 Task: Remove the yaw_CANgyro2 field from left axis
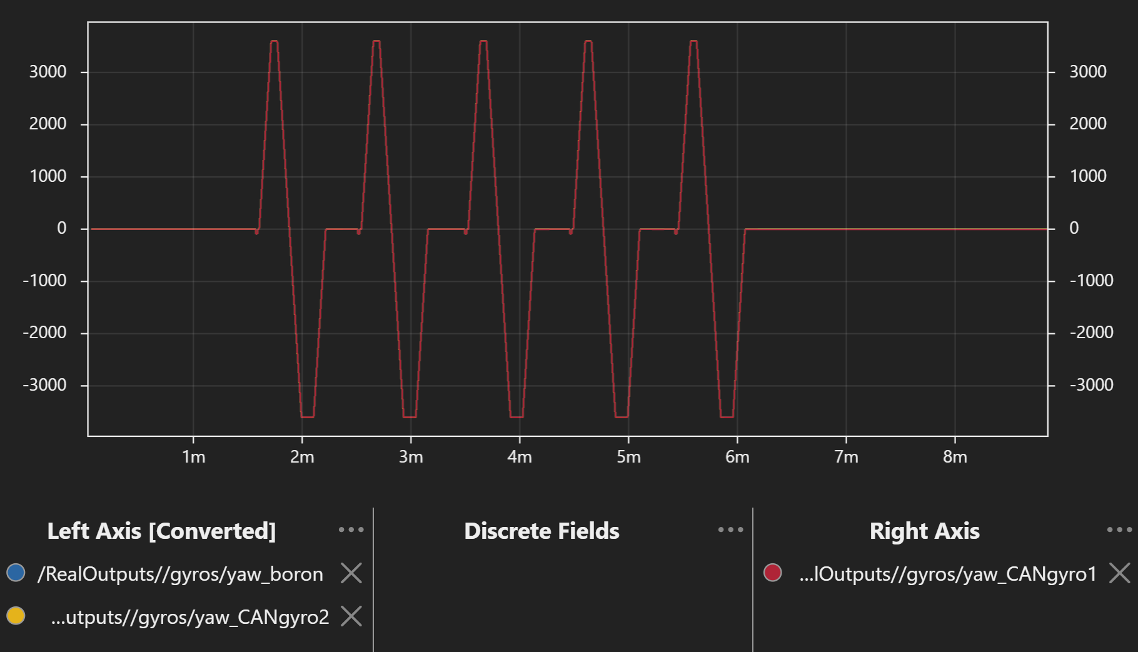pyautogui.click(x=351, y=616)
